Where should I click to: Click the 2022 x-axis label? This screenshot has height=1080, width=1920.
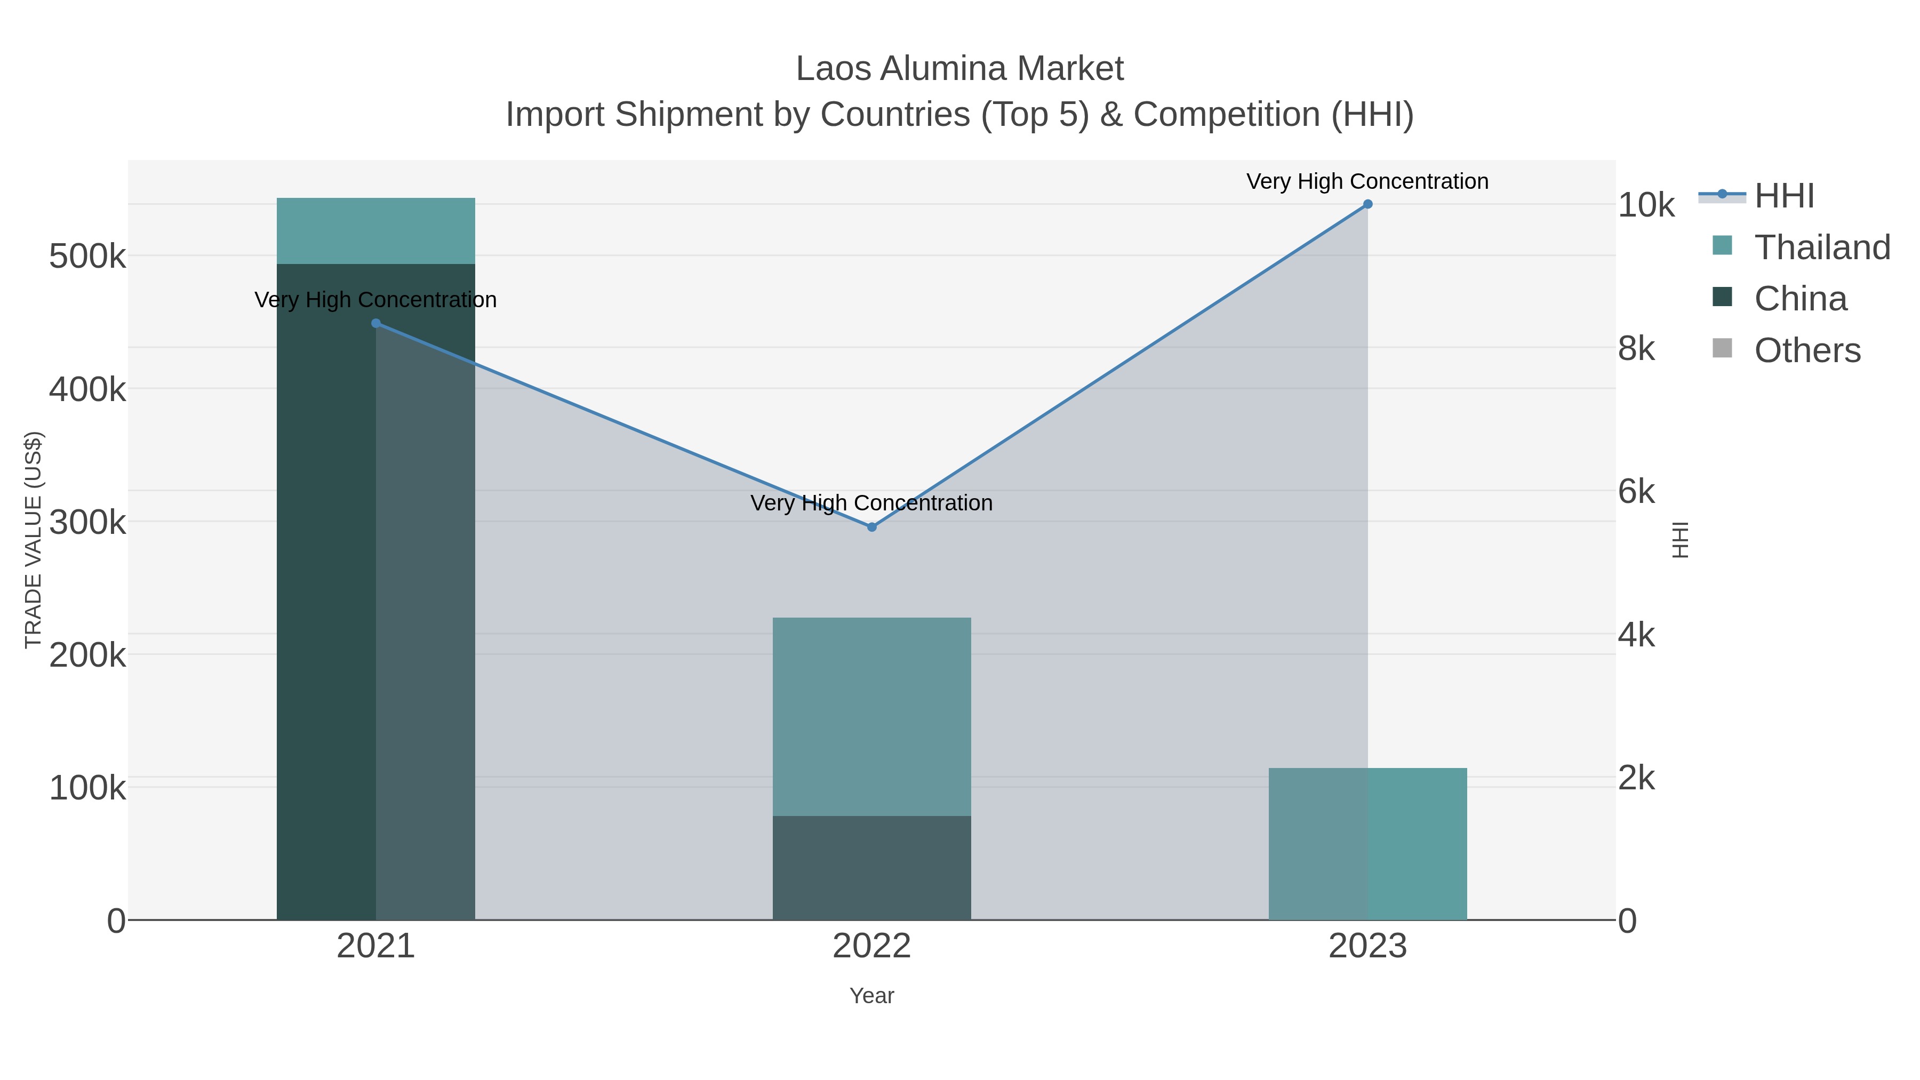(x=872, y=947)
